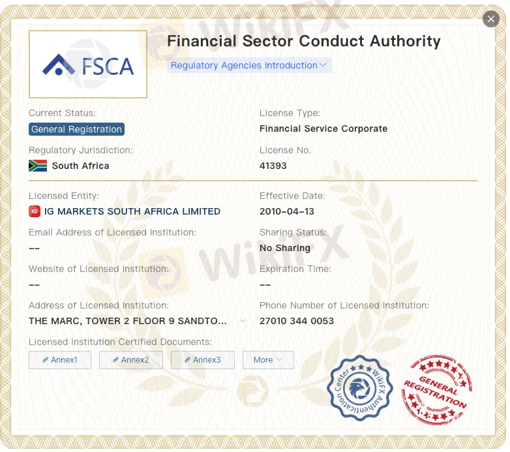510x452 pixels.
Task: Click the Financial Sector Conduct Authority title
Action: (x=304, y=41)
